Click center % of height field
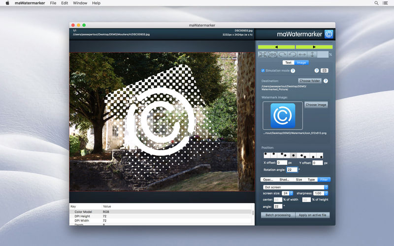This screenshot has height=246, width=394. coord(306,200)
